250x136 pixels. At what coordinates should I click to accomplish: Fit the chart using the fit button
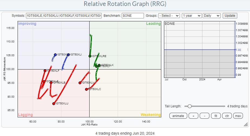coord(216,116)
